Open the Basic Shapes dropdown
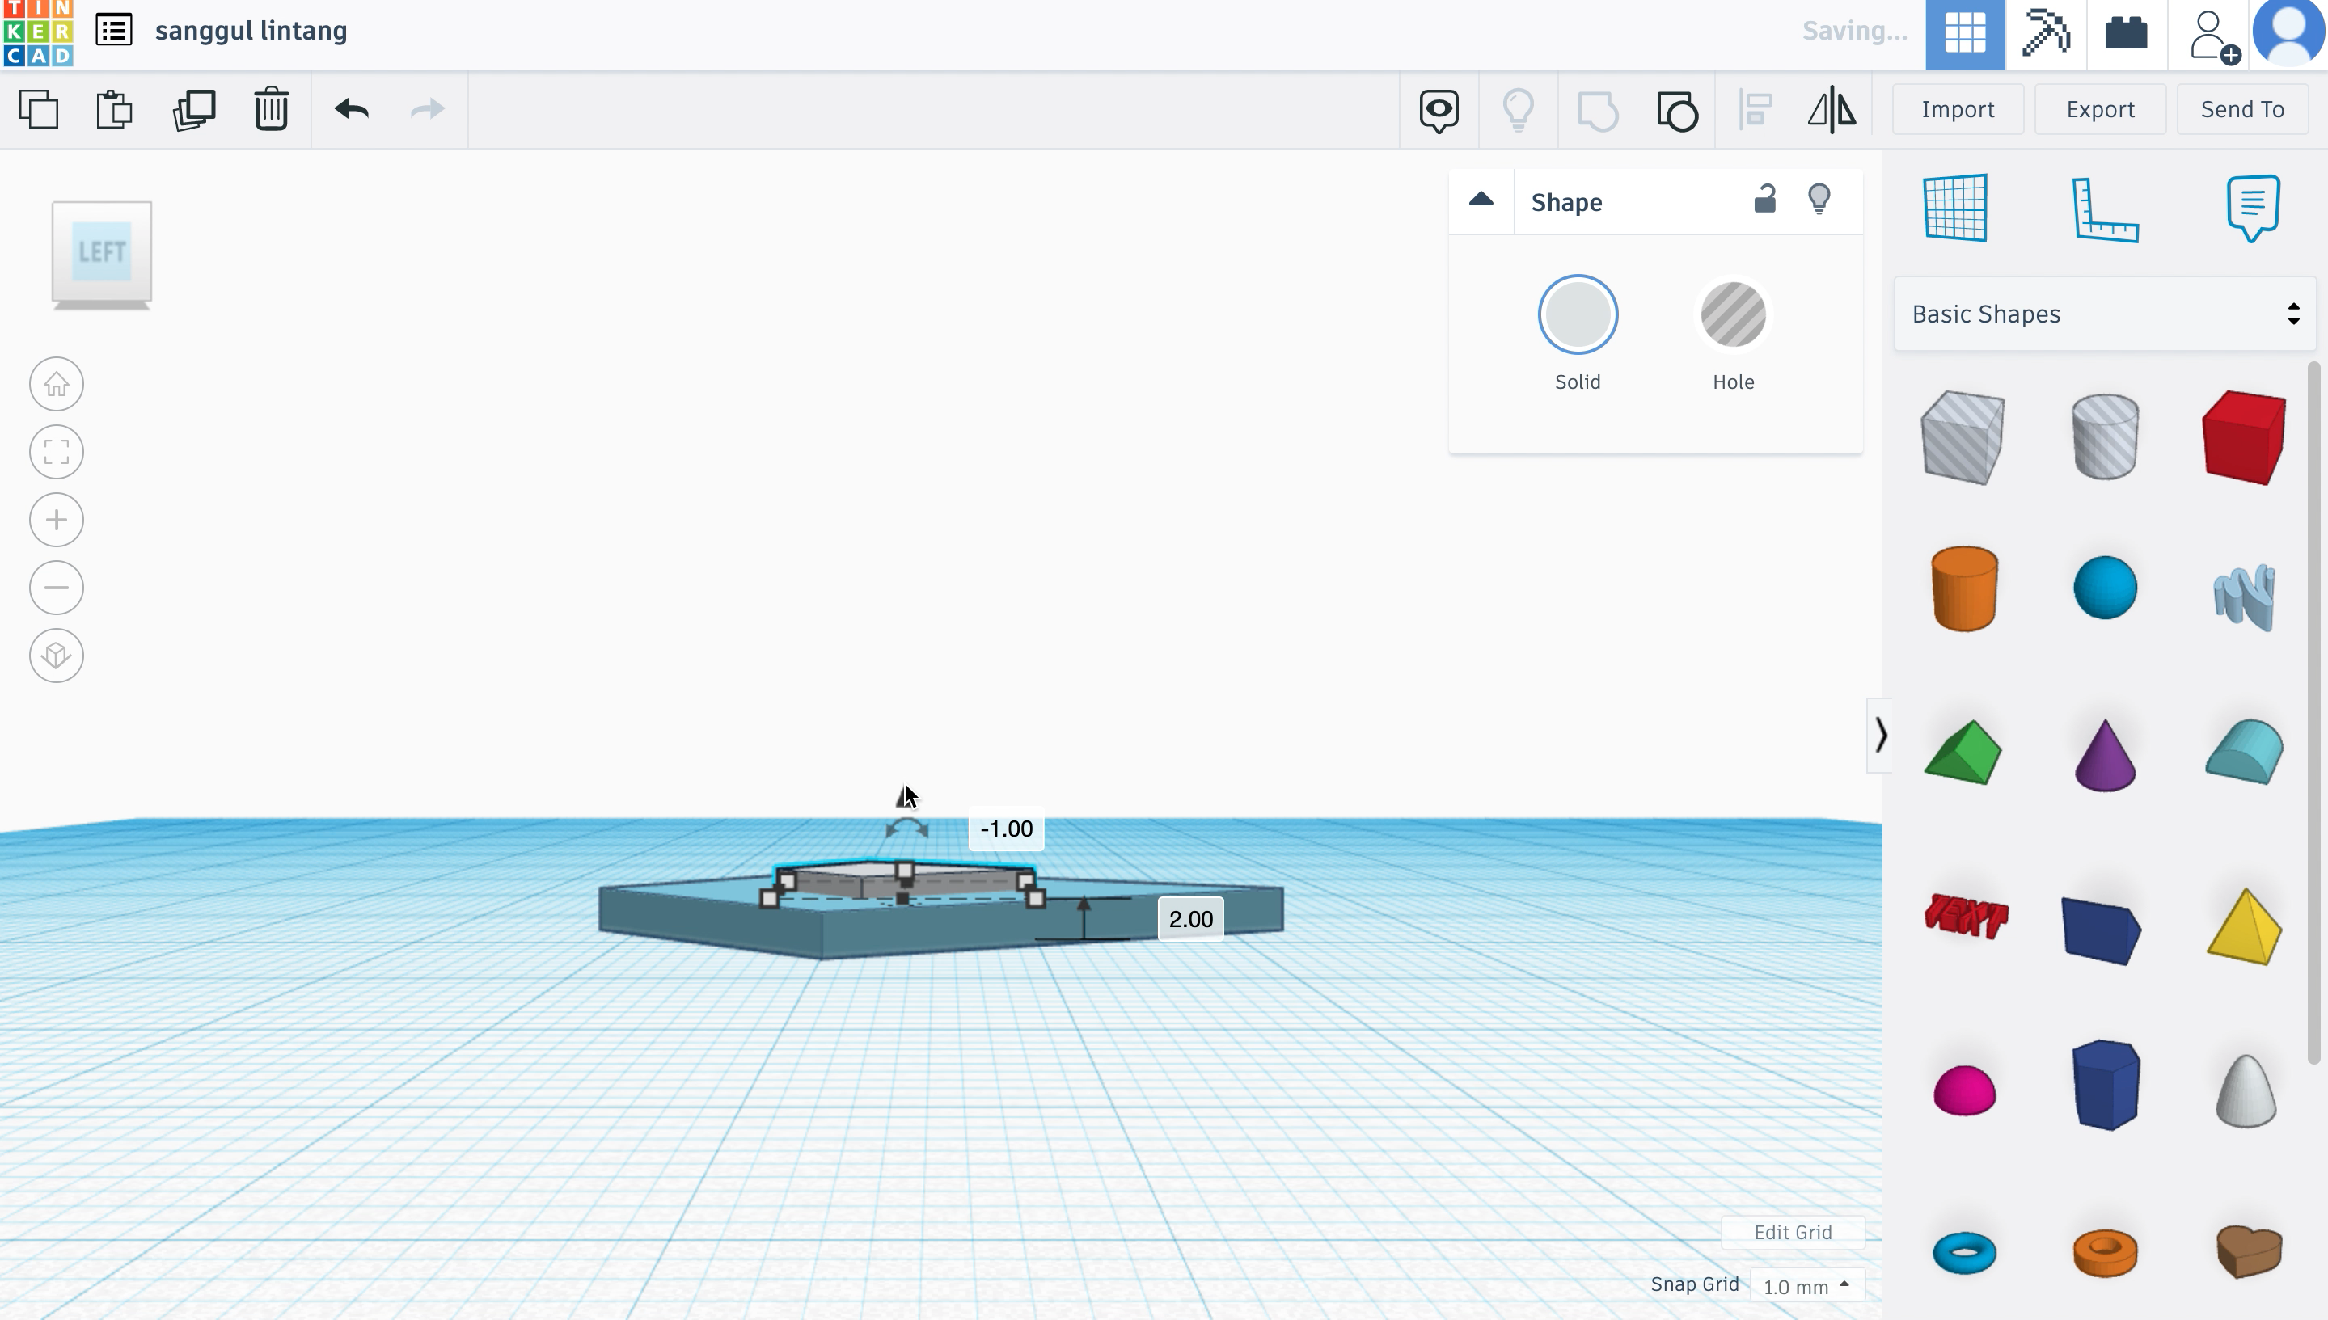The width and height of the screenshot is (2328, 1320). [2105, 314]
